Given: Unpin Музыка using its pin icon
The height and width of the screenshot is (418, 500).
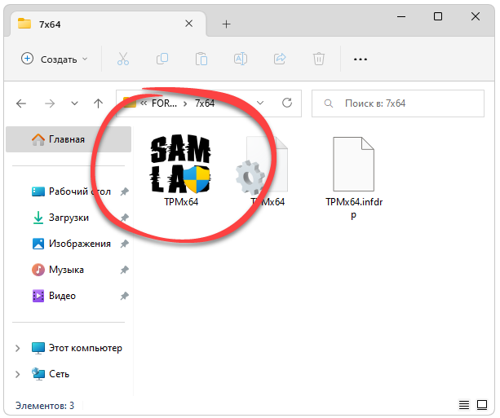Looking at the screenshot, I should tap(124, 270).
